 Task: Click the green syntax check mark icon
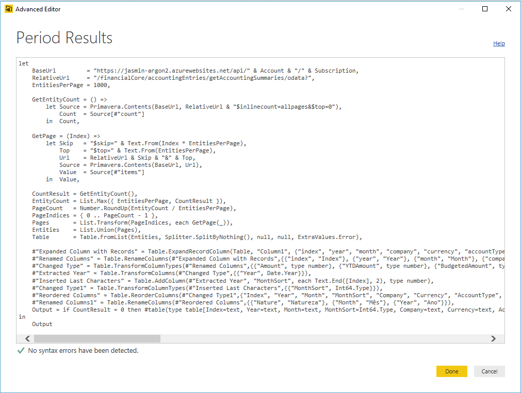21,351
